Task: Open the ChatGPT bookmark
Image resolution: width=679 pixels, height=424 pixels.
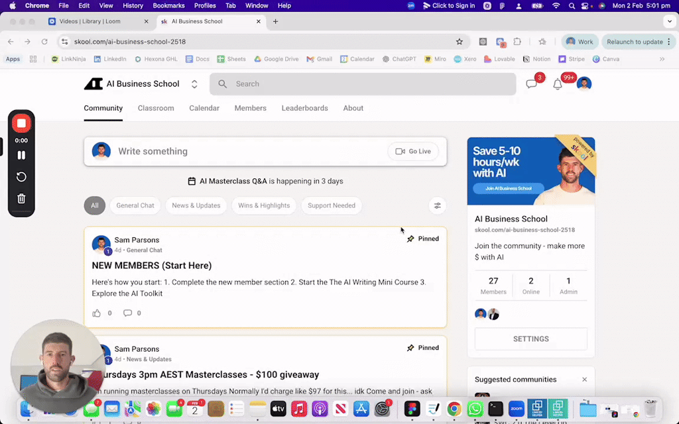Action: click(399, 59)
